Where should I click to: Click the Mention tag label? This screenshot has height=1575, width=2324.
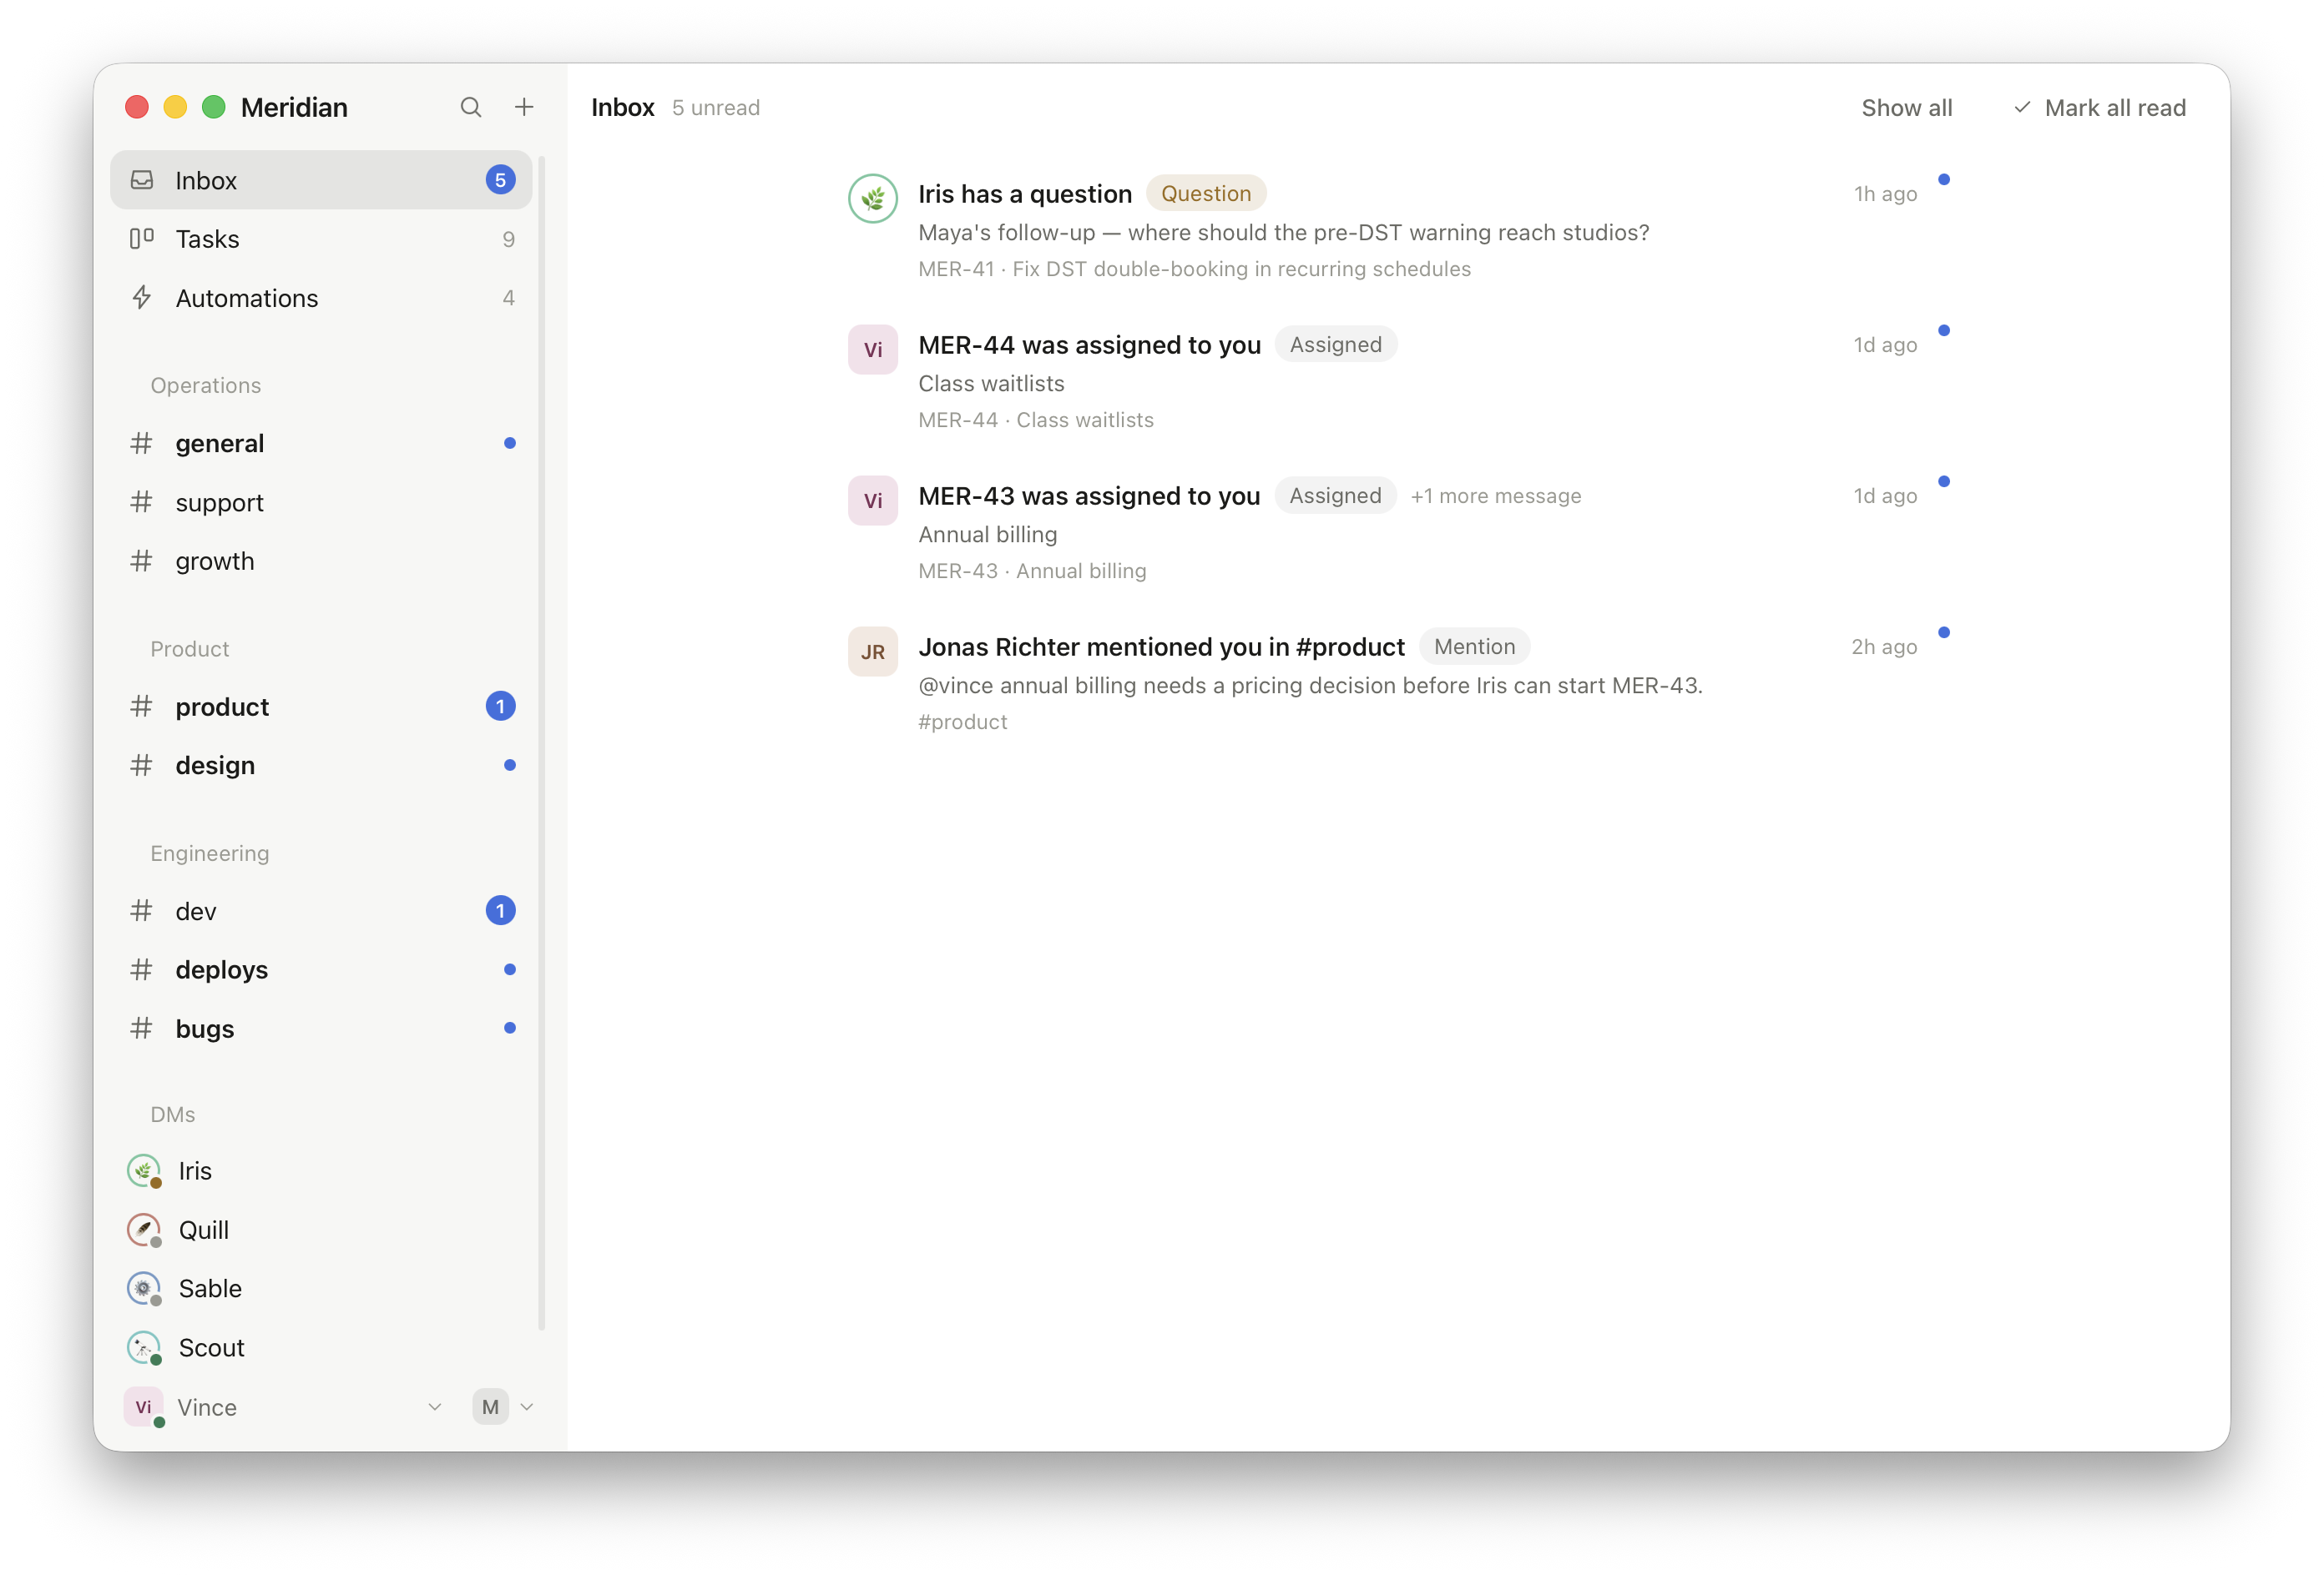[1474, 647]
